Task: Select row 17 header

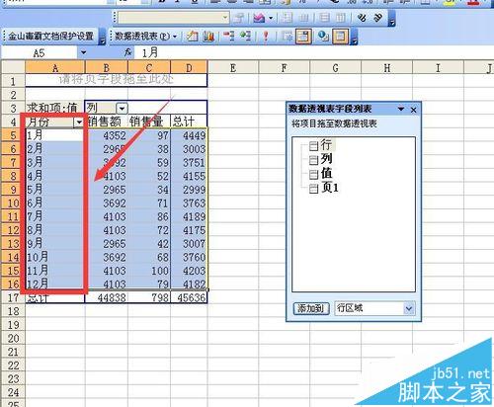Action: 13,297
